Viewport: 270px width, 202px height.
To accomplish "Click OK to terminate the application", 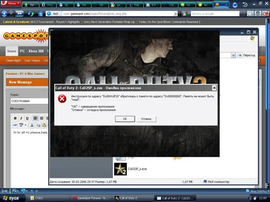I will [125, 119].
